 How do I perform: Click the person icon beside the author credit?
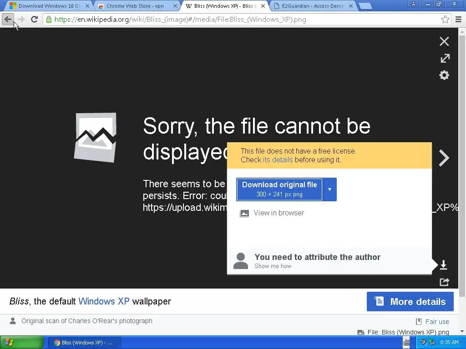[x=13, y=321]
